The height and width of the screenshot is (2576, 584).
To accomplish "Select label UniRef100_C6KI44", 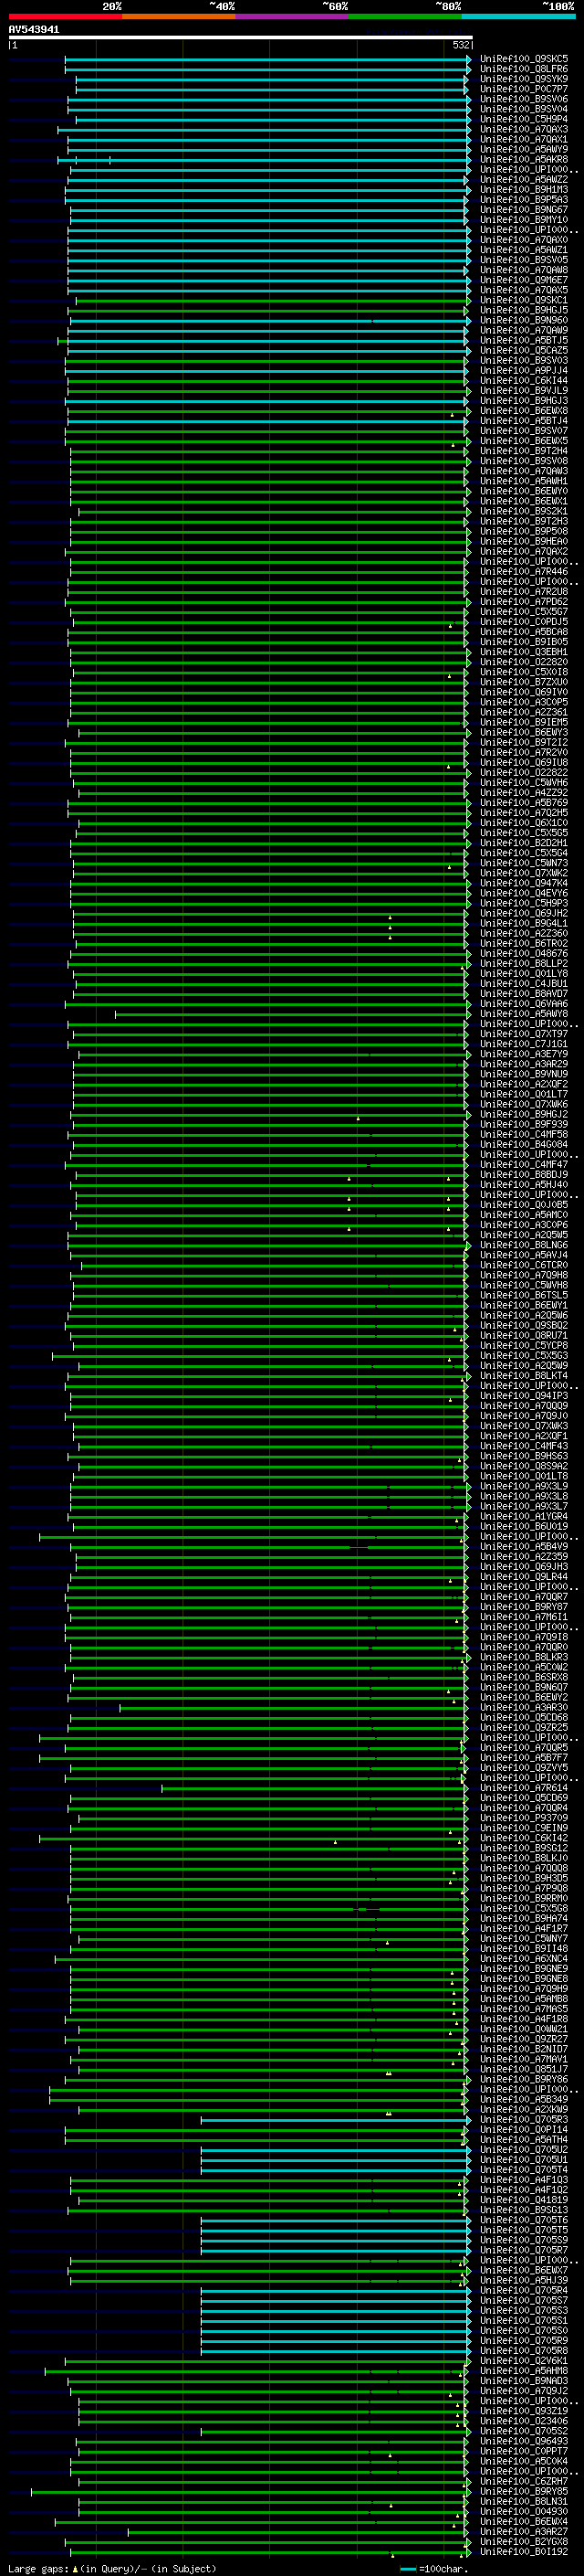I will point(524,380).
